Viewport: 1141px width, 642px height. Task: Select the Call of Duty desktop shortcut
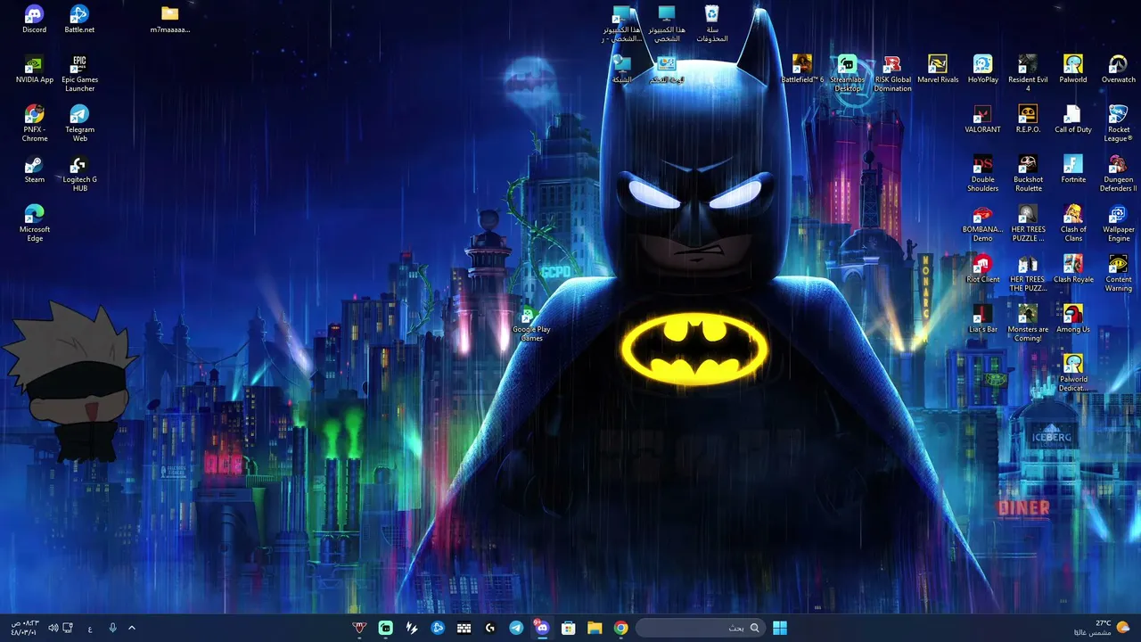click(1073, 119)
